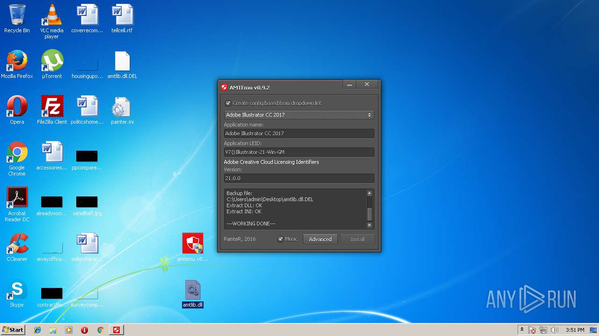Open the Action Center flag tray icon
The width and height of the screenshot is (599, 336).
533,330
